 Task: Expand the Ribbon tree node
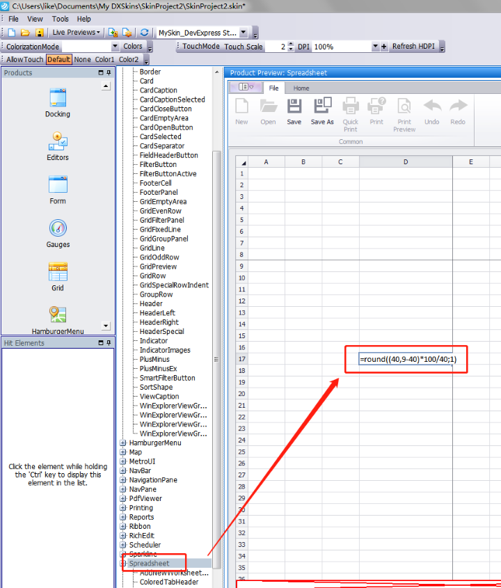(x=123, y=526)
